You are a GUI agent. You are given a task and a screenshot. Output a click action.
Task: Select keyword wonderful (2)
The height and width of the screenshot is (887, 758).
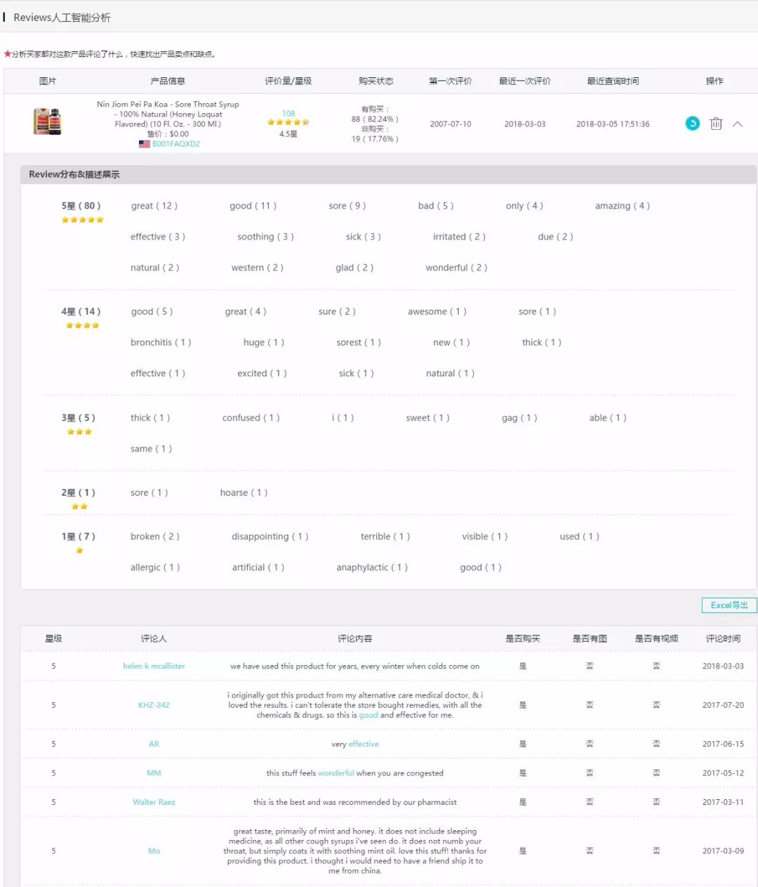point(456,268)
